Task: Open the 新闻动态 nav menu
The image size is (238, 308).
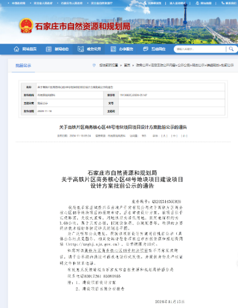Action: pyautogui.click(x=61, y=49)
